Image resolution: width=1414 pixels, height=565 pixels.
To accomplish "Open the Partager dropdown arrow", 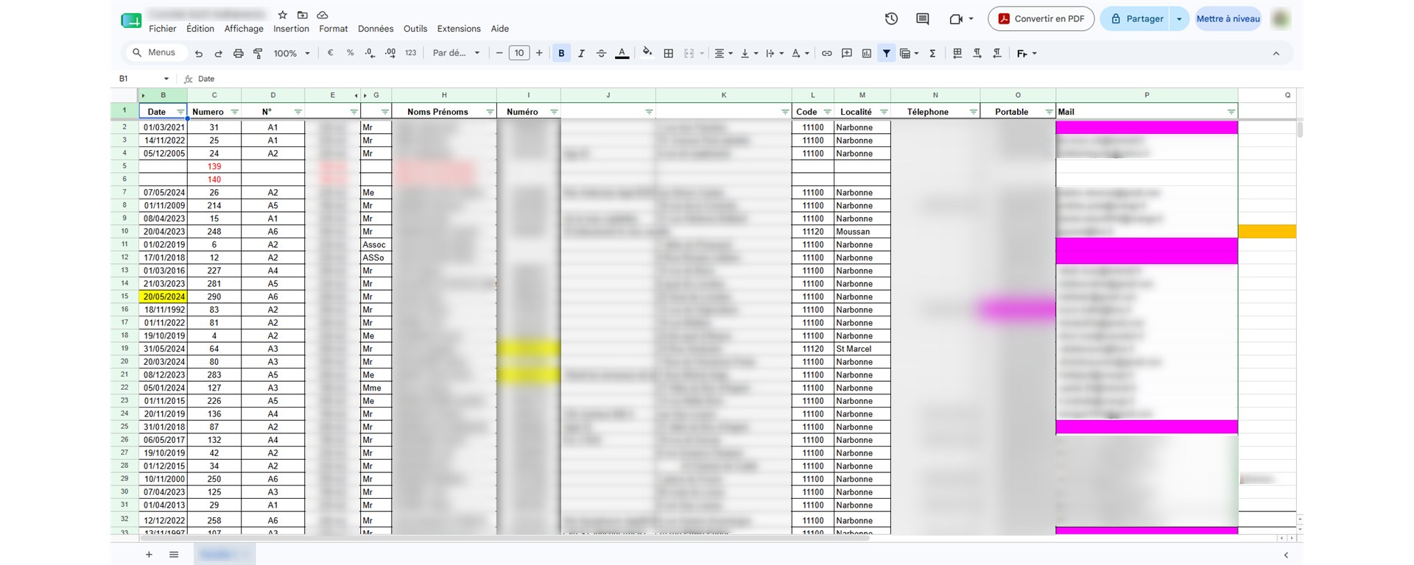I will 1180,19.
